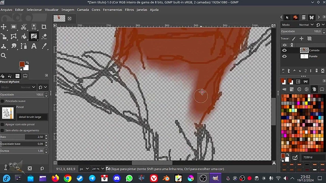
Task: Open the MyPaint brush preview selector
Action: (x=8, y=113)
